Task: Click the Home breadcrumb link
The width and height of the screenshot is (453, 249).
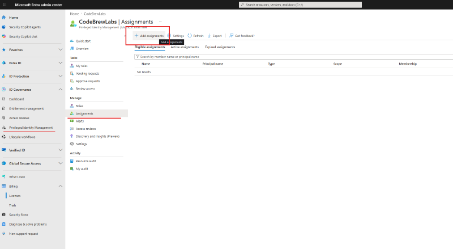Action: [x=74, y=14]
